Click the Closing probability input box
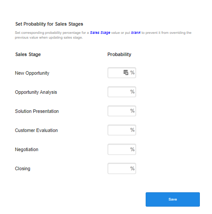The width and height of the screenshot is (212, 214). coord(122,168)
